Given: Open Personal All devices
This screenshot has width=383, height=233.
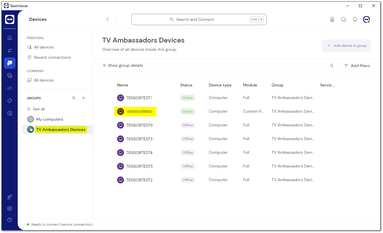Looking at the screenshot, I should click(40, 47).
